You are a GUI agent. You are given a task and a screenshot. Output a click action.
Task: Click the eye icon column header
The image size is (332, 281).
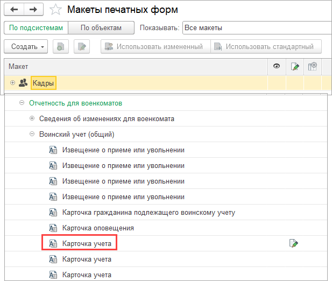coord(277,66)
